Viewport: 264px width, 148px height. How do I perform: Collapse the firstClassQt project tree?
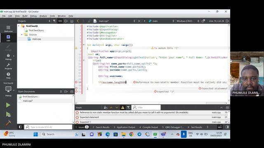click(x=19, y=26)
